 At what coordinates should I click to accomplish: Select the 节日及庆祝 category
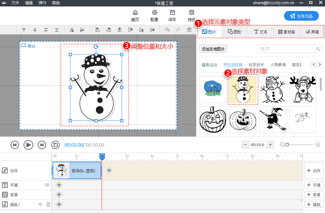[x=233, y=65]
